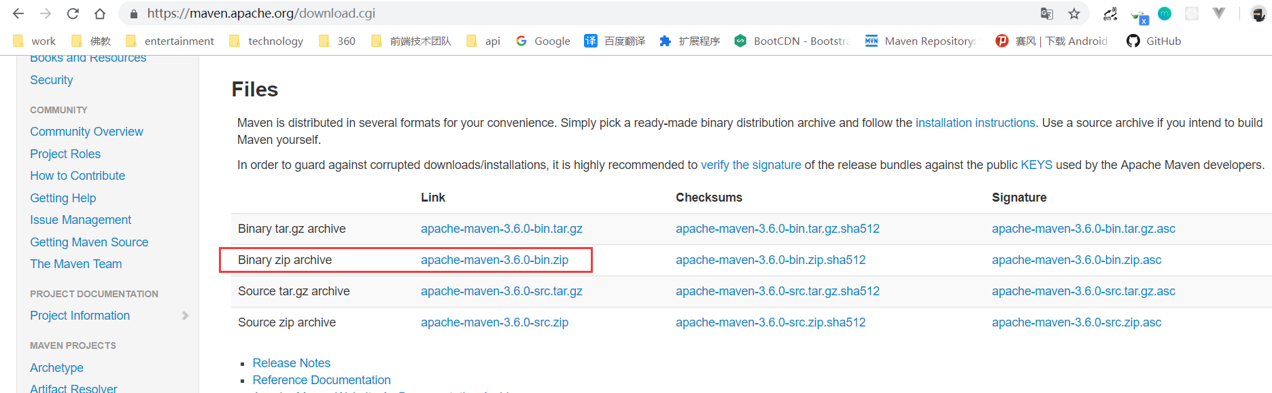This screenshot has height=393, width=1272.
Task: Open Archetype in Maven Projects
Action: coord(57,368)
